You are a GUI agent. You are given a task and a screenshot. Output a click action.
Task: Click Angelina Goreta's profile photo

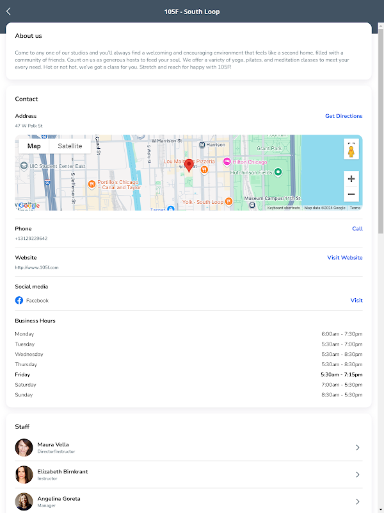pyautogui.click(x=24, y=501)
